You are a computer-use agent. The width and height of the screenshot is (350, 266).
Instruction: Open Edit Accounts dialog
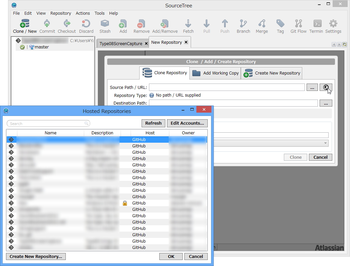point(187,123)
